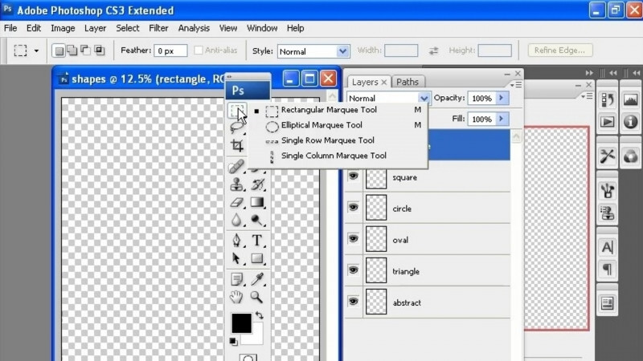The height and width of the screenshot is (361, 643).
Task: Hide the abstract layer
Action: pos(353,302)
